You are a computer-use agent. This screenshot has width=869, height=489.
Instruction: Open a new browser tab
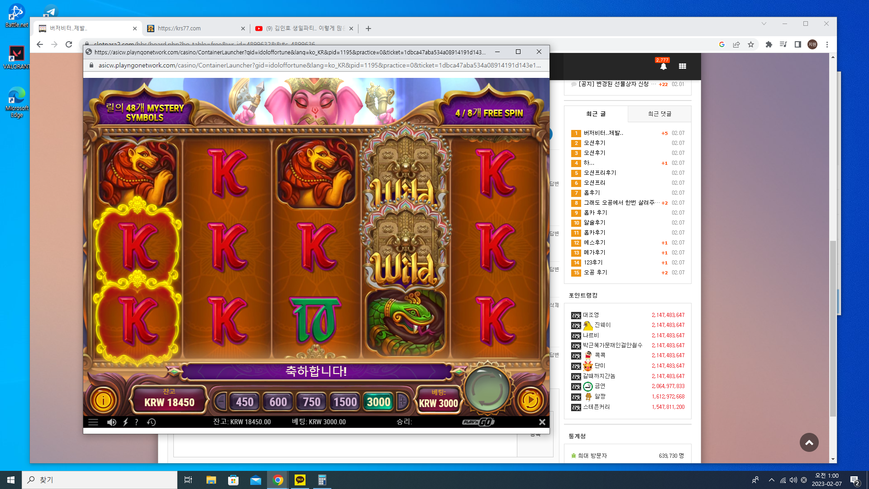click(x=368, y=29)
